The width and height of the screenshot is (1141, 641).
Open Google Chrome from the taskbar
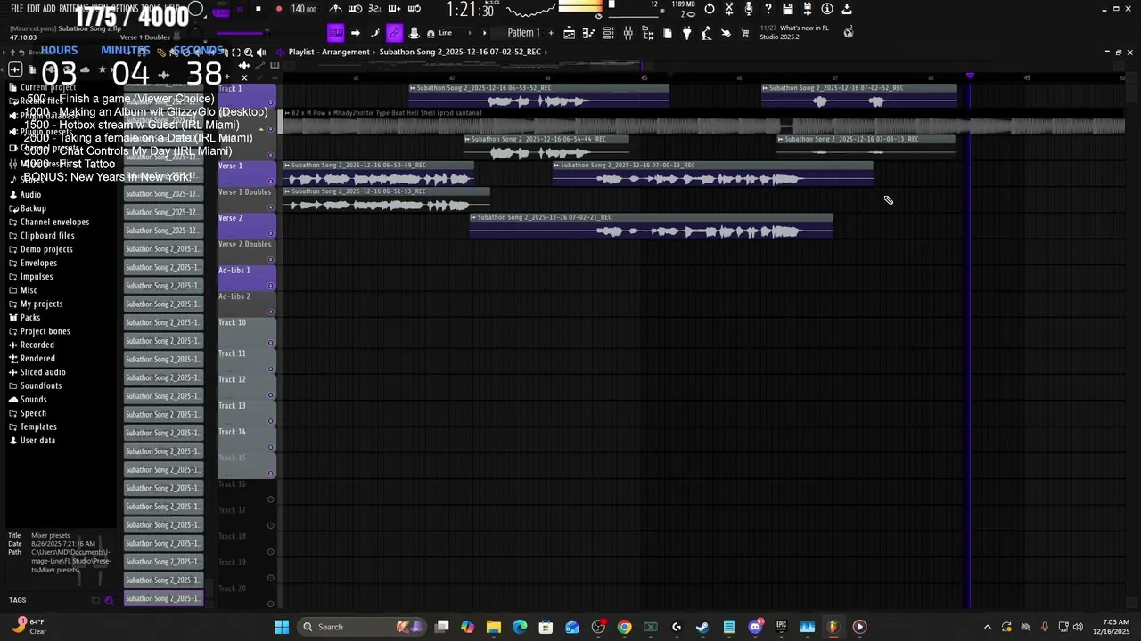[624, 627]
